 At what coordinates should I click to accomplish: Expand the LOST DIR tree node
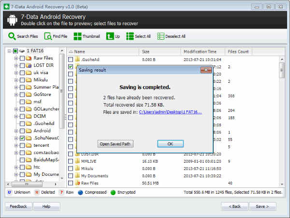click(x=16, y=65)
